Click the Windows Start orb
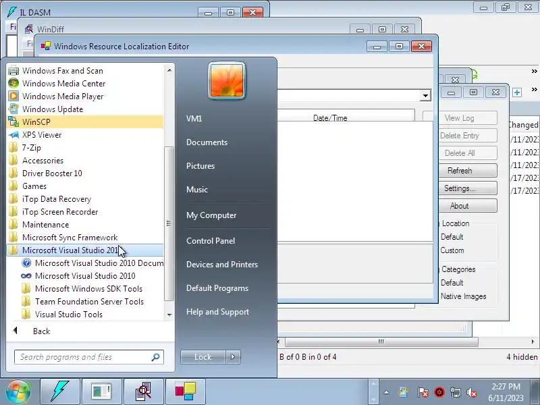 click(x=18, y=392)
